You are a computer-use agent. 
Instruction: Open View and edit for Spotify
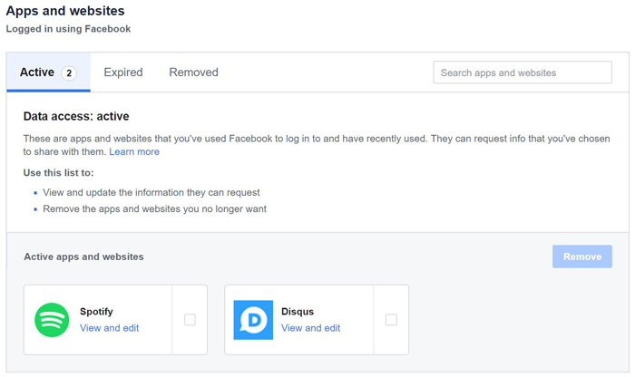click(x=110, y=328)
